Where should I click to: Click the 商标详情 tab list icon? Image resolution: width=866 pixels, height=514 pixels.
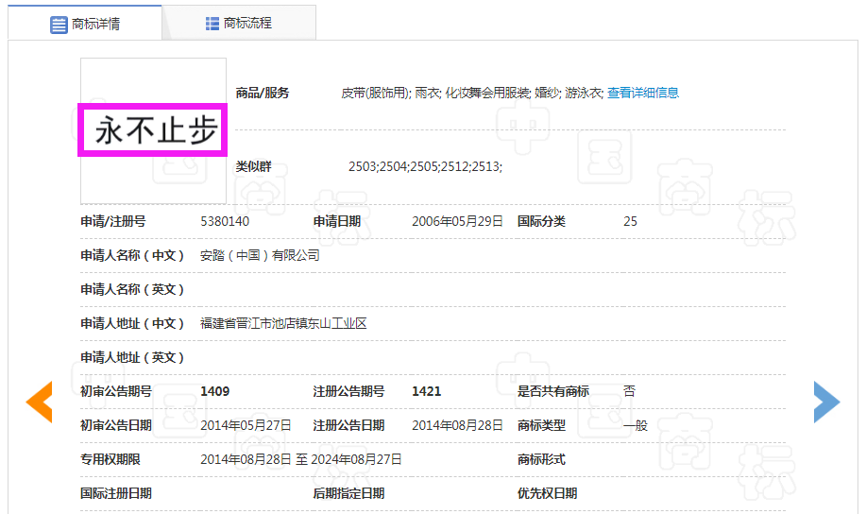point(59,25)
